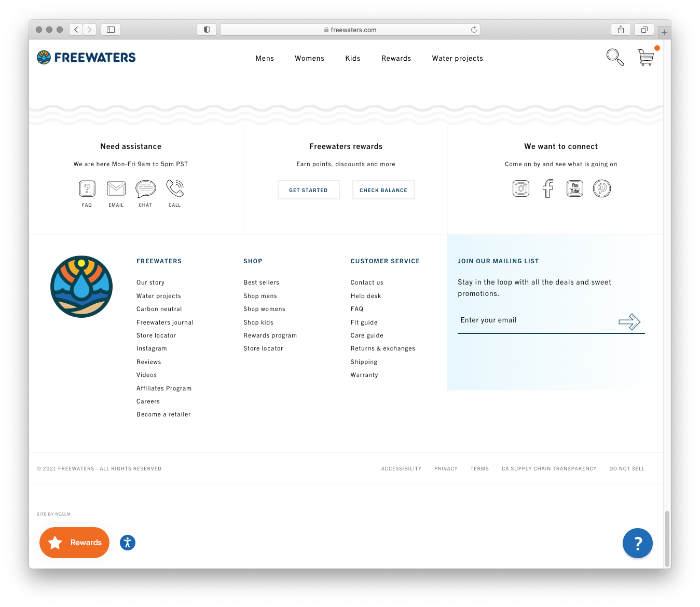
Task: Click the round Freewaters footer emblem
Action: coord(81,287)
